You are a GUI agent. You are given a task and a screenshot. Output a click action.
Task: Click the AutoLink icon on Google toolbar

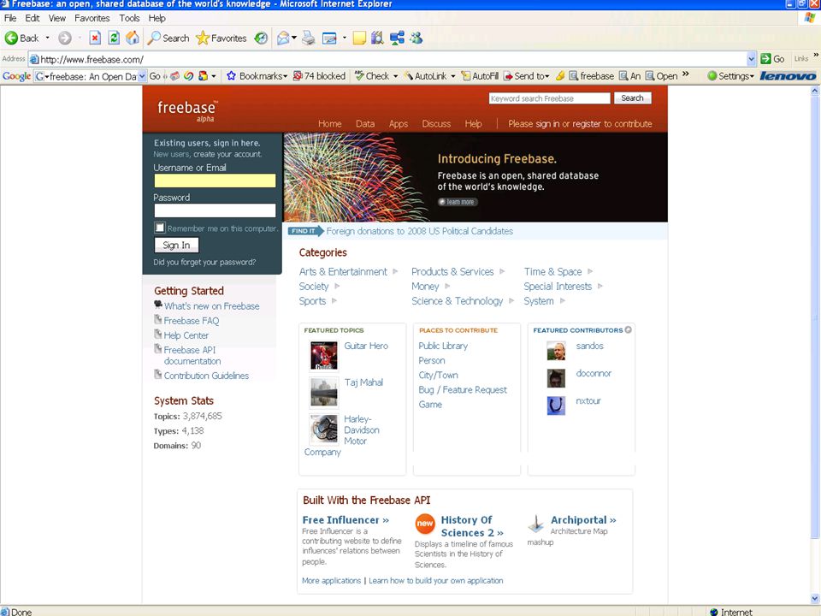[x=409, y=76]
